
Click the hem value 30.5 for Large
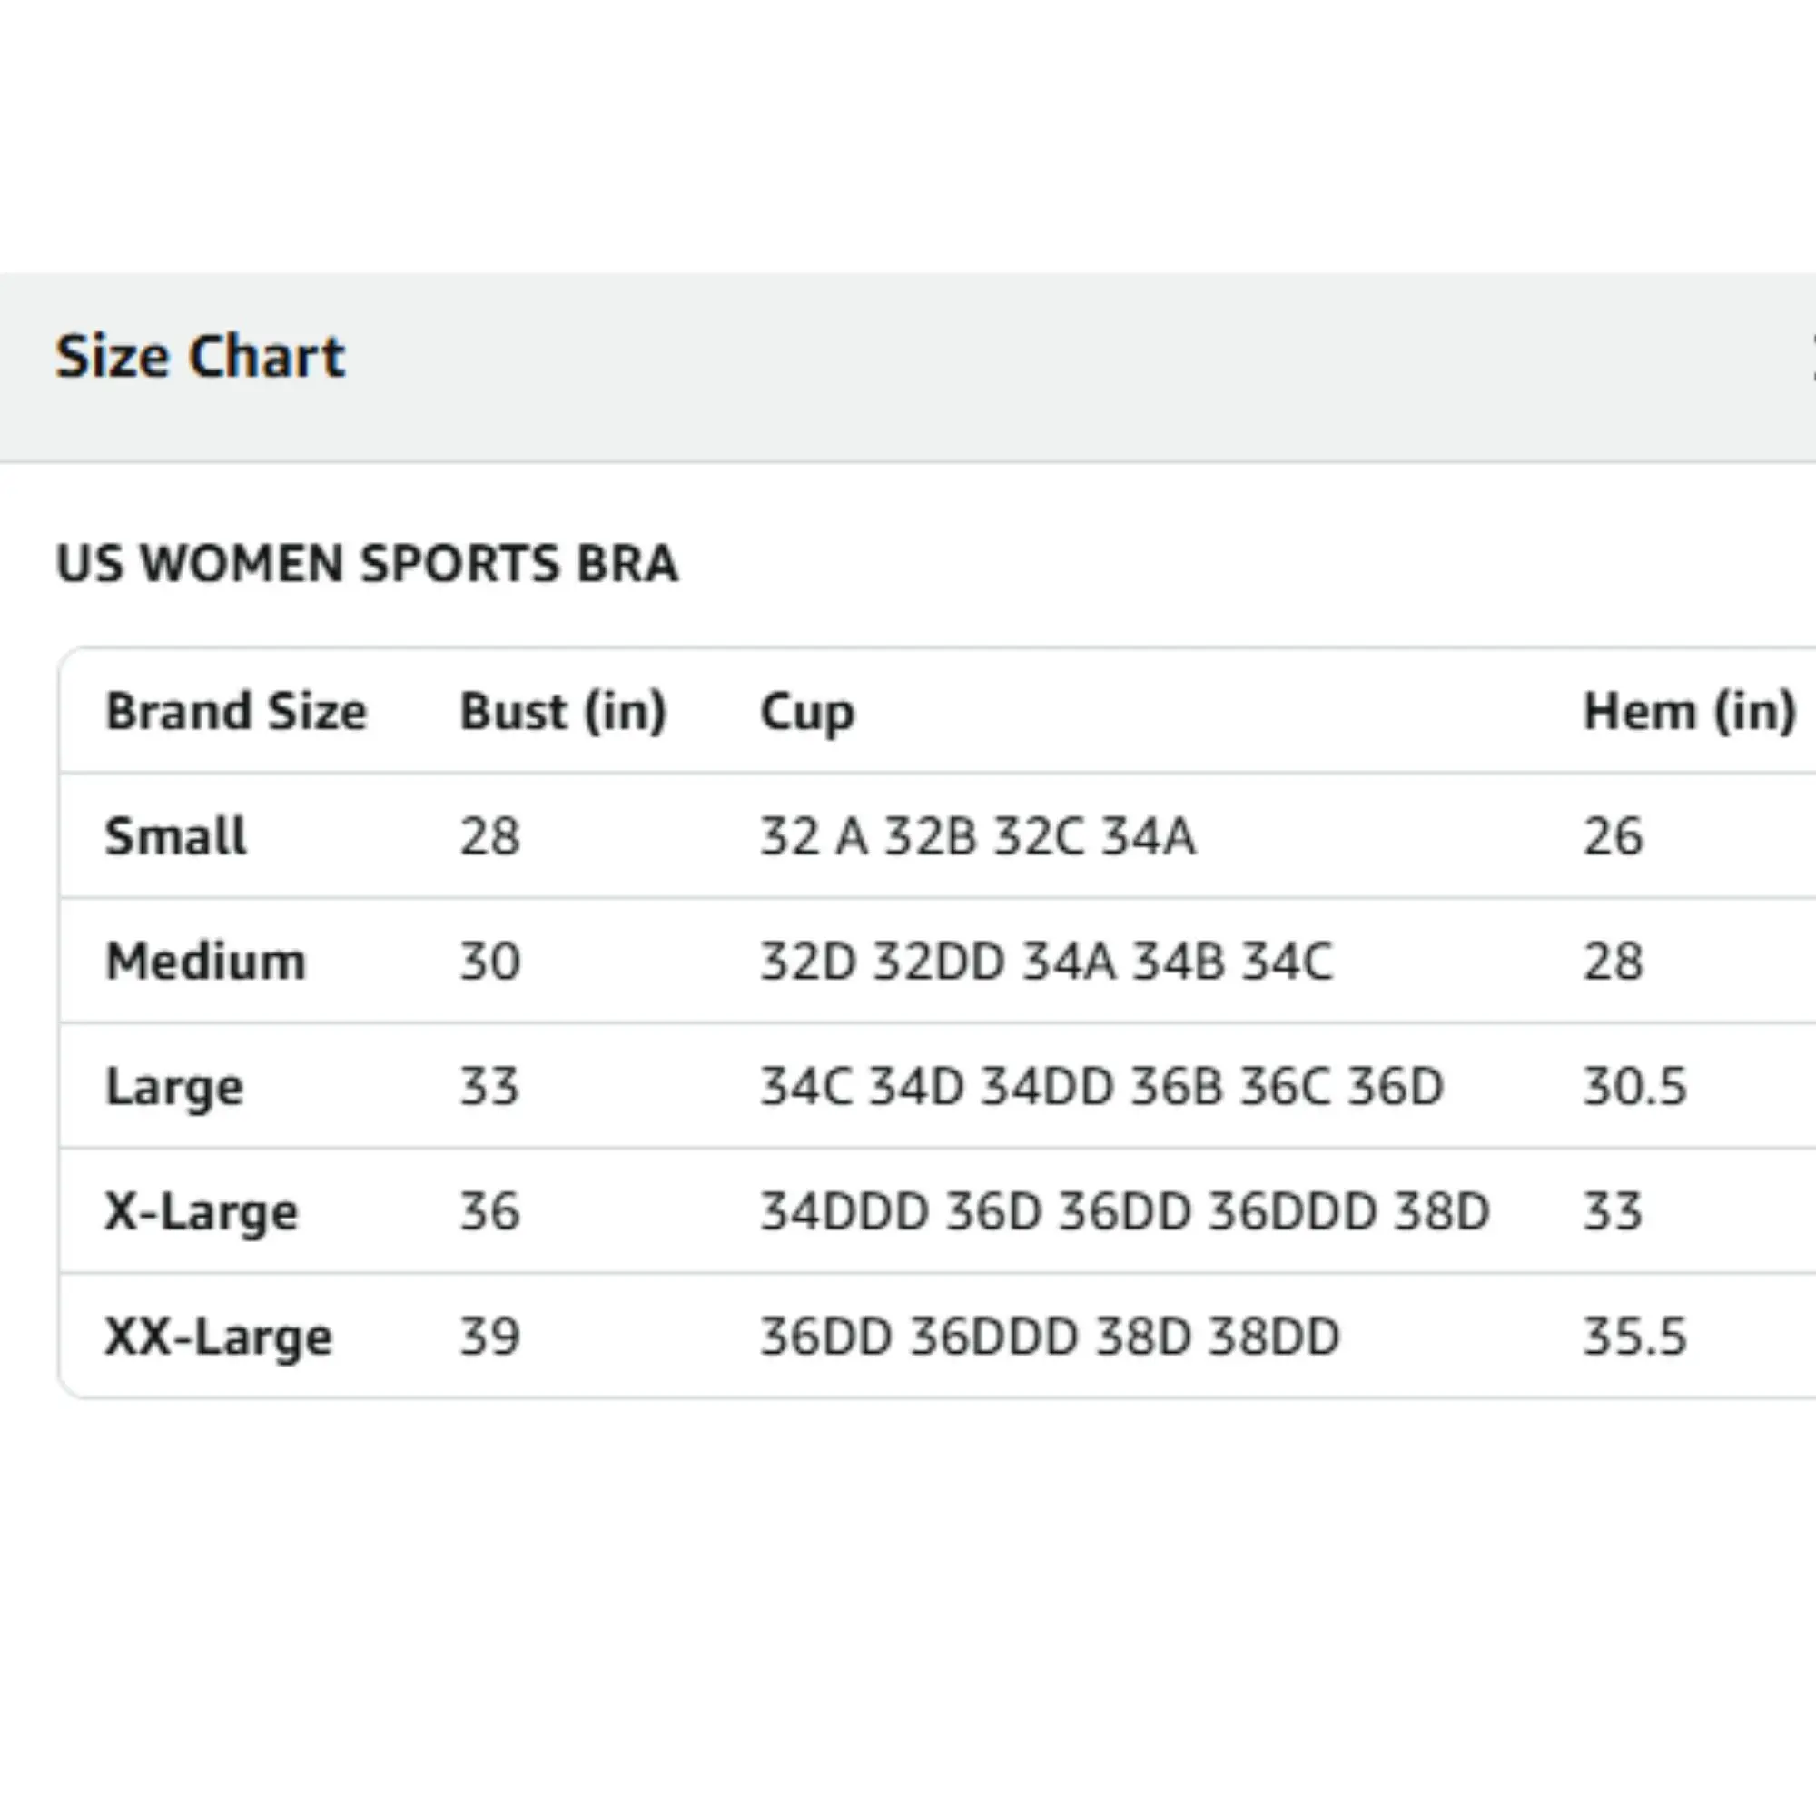[1634, 1087]
